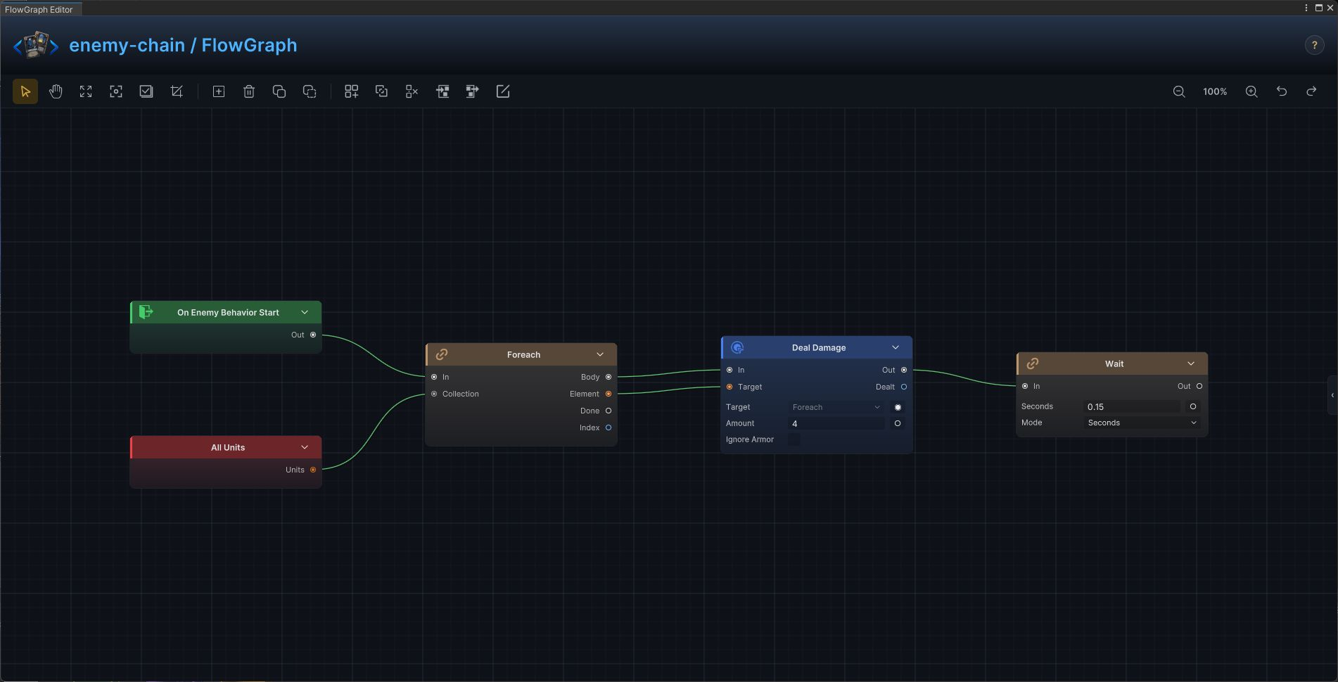Select the Wait node title
The height and width of the screenshot is (682, 1338).
(1114, 363)
